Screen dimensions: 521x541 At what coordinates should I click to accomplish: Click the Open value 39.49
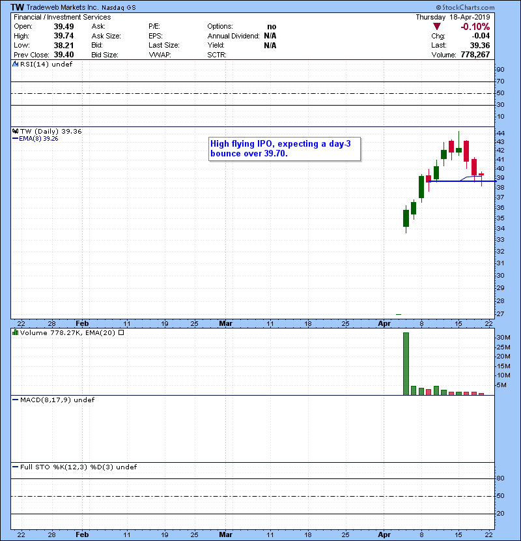point(64,27)
